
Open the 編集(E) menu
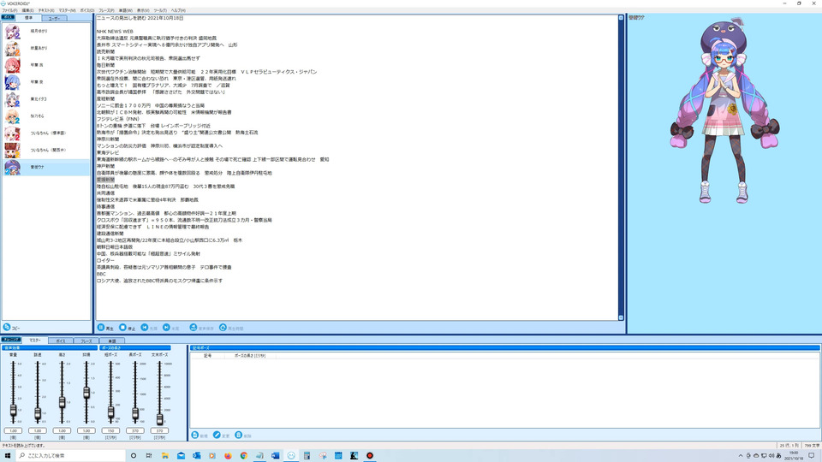27,10
